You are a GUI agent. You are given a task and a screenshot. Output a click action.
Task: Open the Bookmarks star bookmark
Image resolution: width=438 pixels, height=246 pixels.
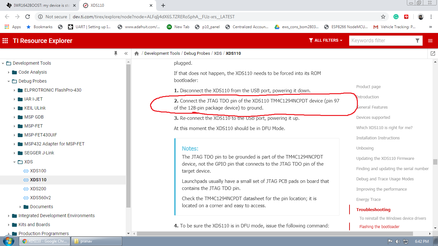click(x=39, y=27)
